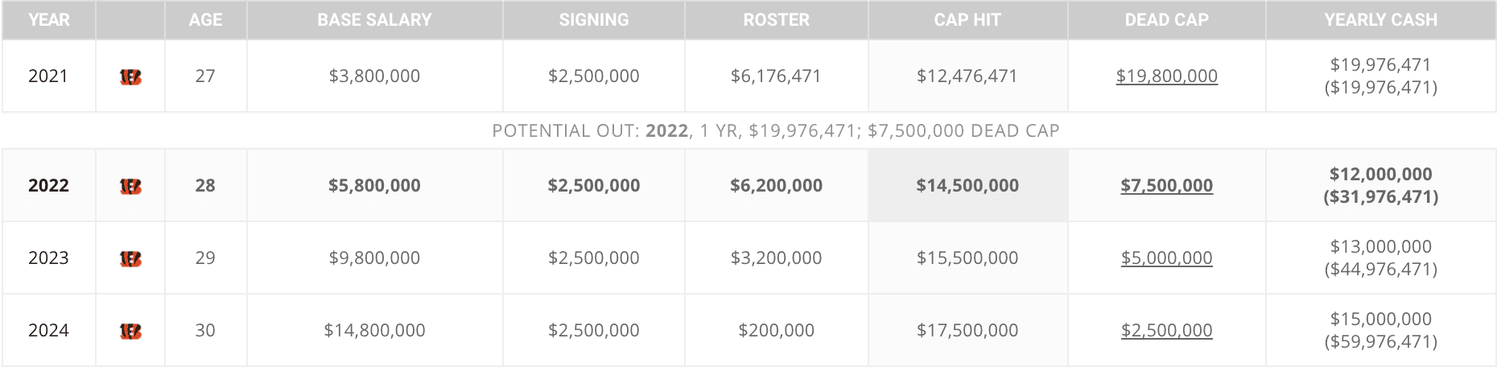Open the $2,500,000 dead cap link for 2024
Screen dimensions: 1497x367
[1166, 331]
